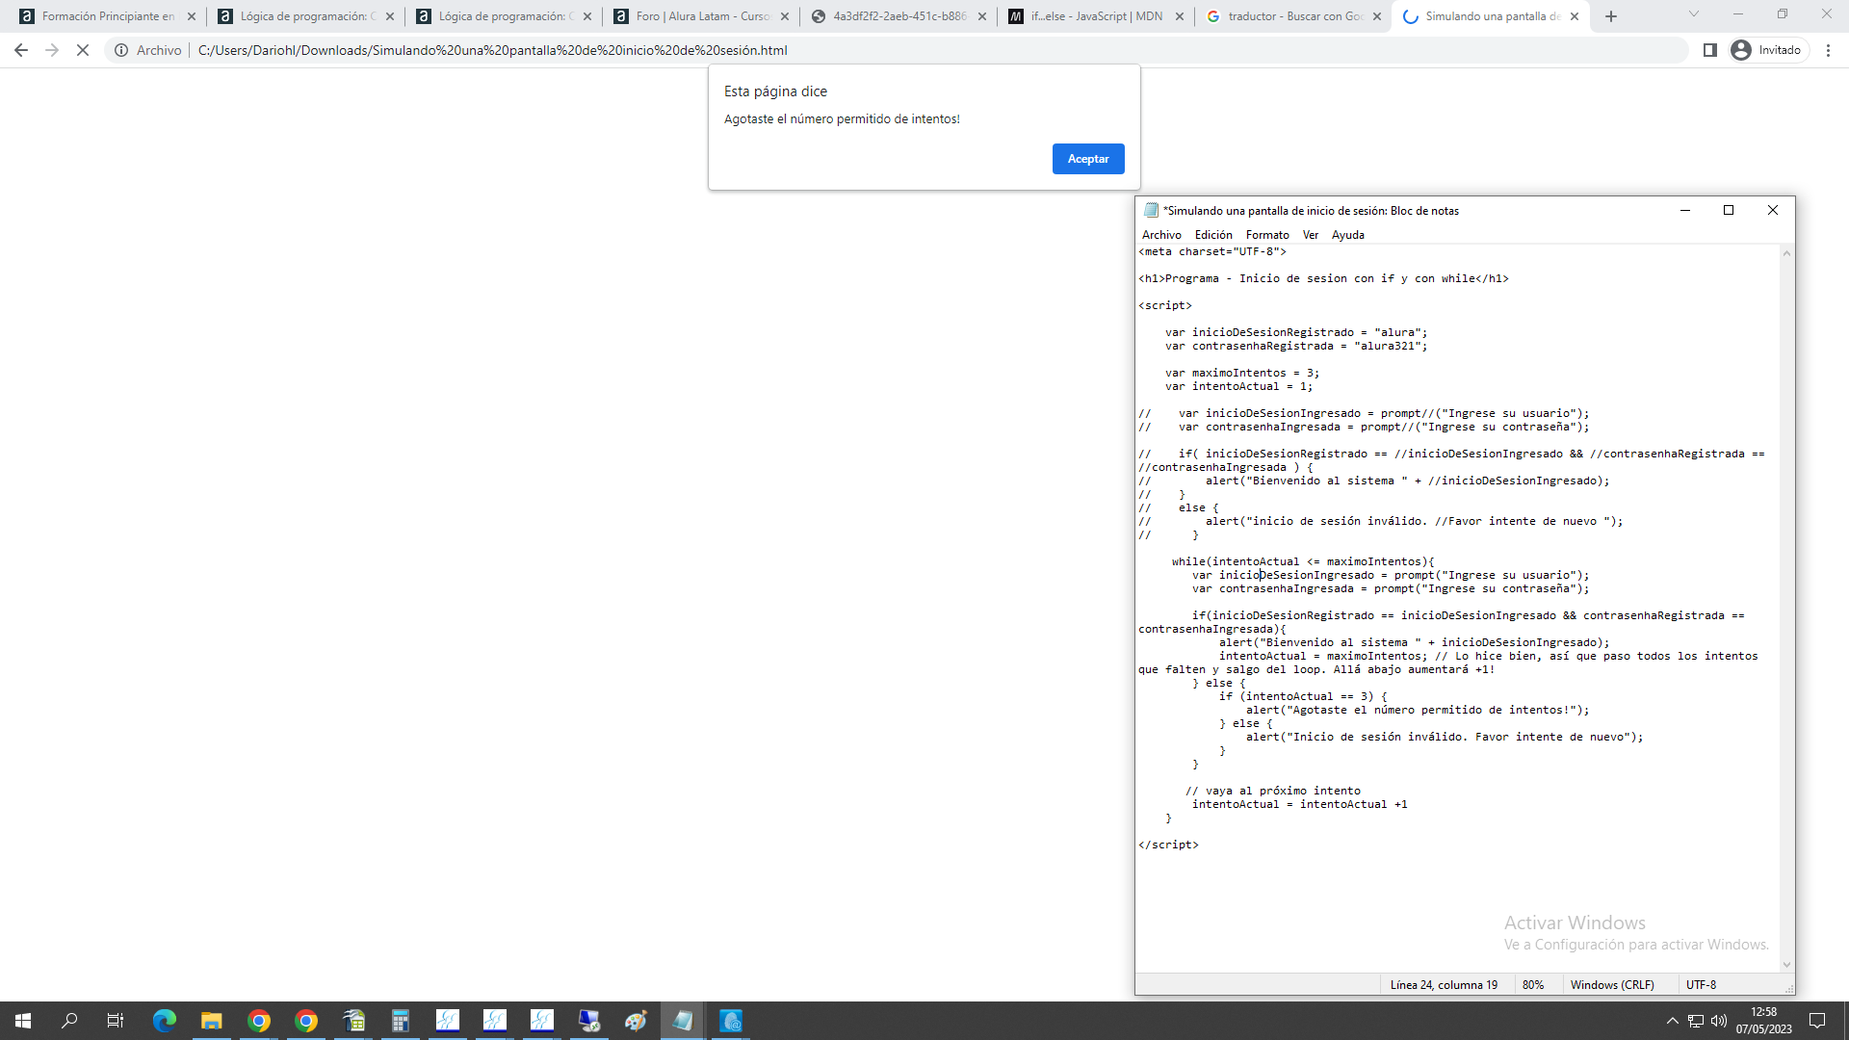The height and width of the screenshot is (1040, 1849).
Task: Open a new browser tab
Action: (x=1611, y=16)
